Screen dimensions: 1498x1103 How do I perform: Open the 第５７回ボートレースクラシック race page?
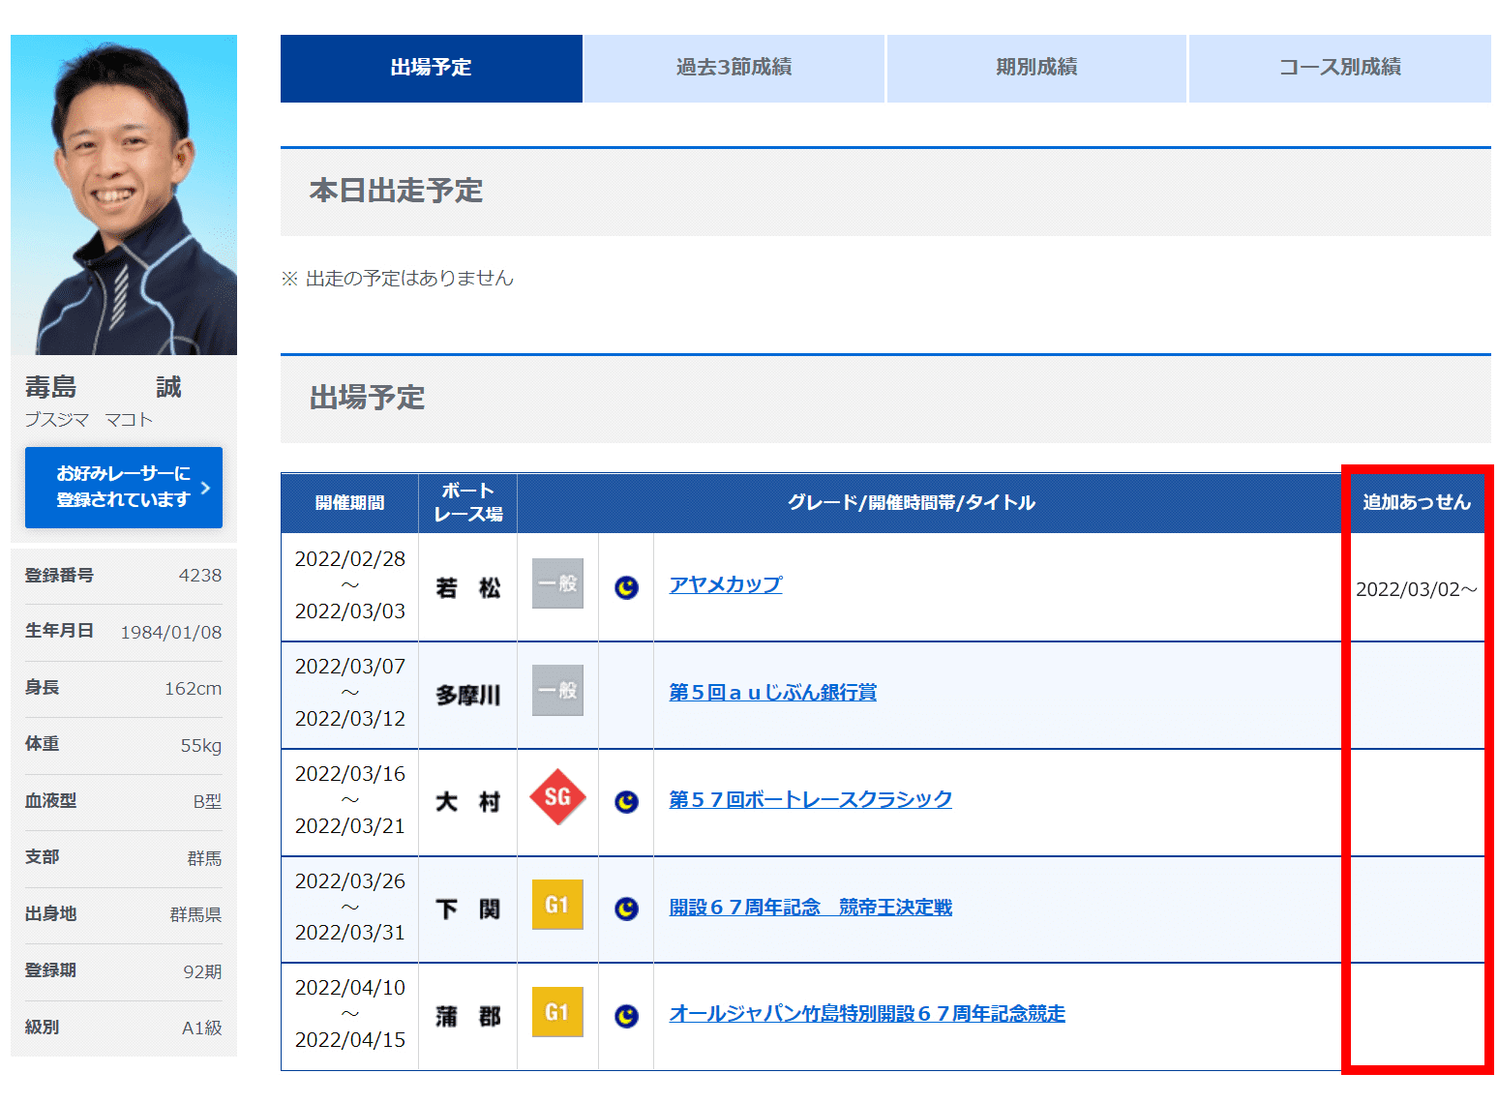click(809, 798)
